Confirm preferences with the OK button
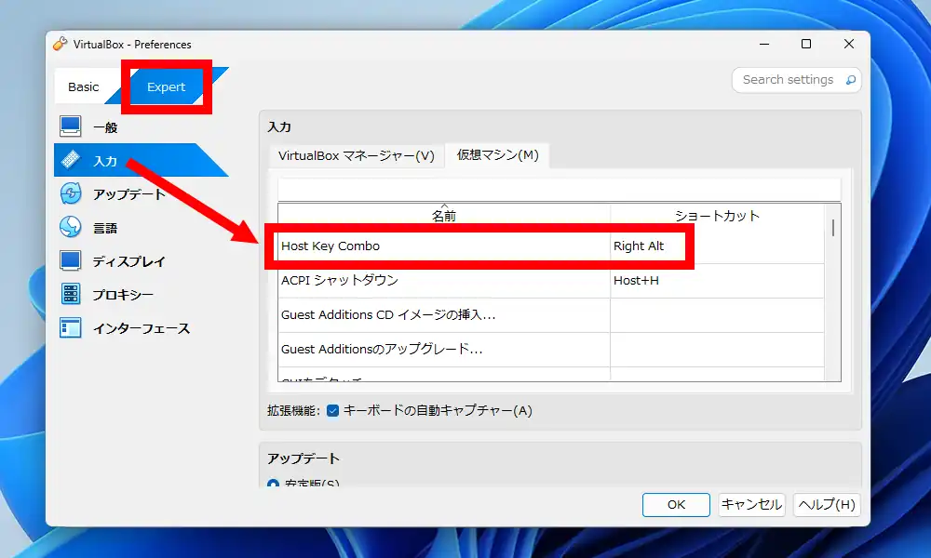 (x=676, y=505)
